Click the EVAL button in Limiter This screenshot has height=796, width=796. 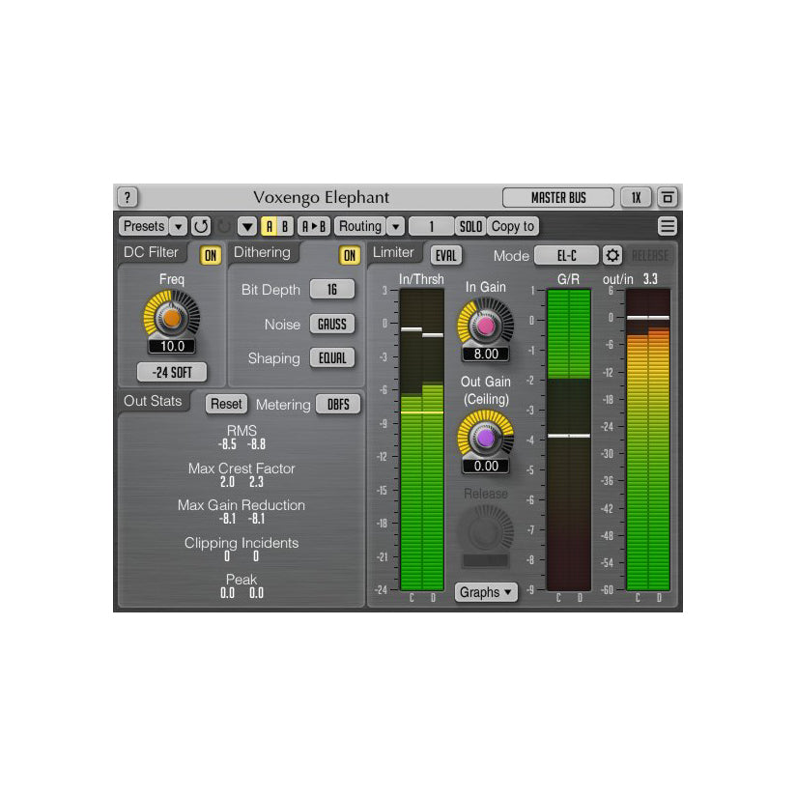click(x=445, y=255)
